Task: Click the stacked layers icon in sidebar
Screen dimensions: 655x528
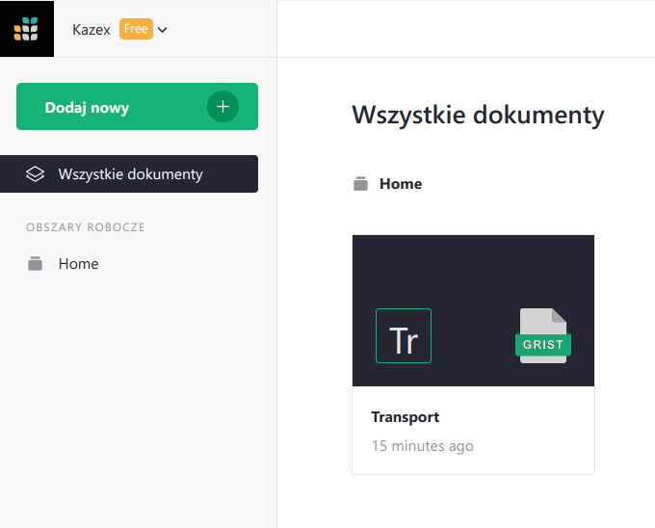Action: [x=35, y=174]
